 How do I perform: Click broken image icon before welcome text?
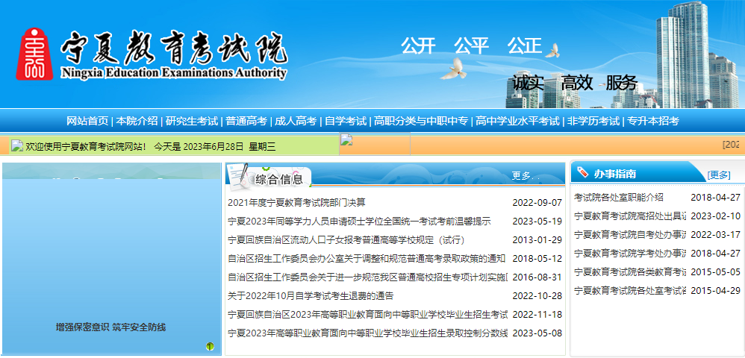tap(17, 146)
